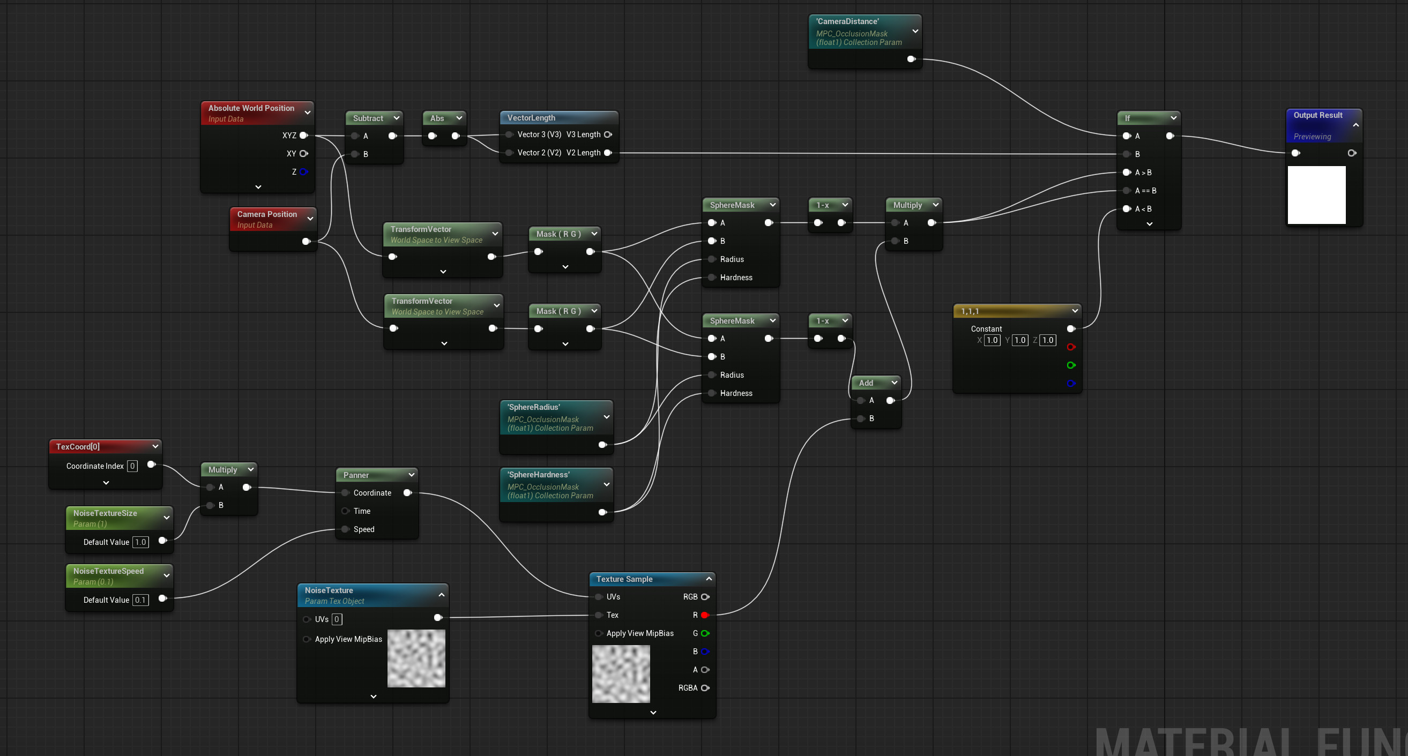The height and width of the screenshot is (756, 1408).
Task: Click the Constant X value field
Action: pos(992,340)
